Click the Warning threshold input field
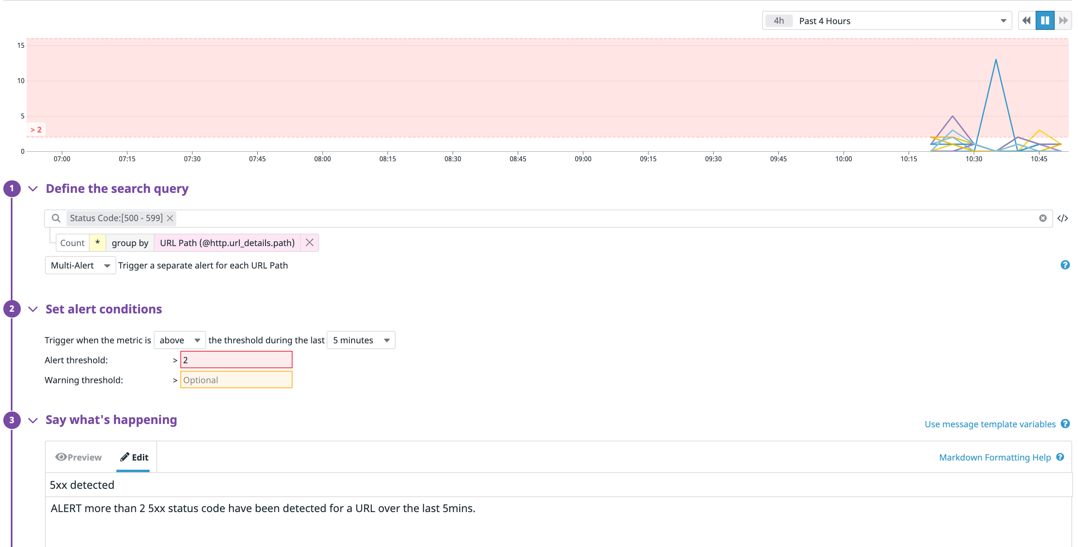The height and width of the screenshot is (547, 1078). (x=236, y=380)
